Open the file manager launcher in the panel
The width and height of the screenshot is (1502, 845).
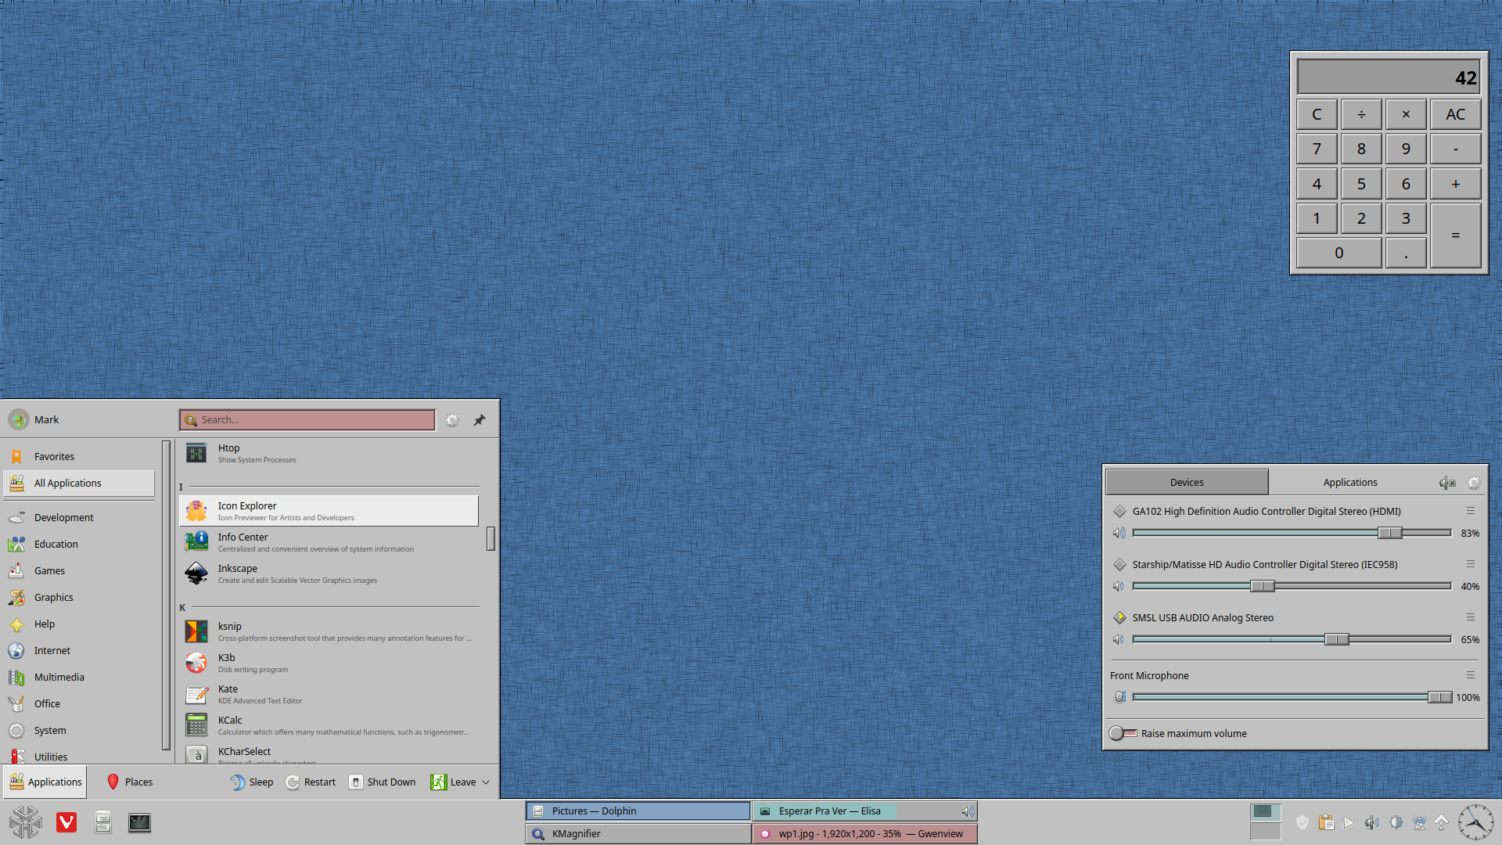point(103,822)
